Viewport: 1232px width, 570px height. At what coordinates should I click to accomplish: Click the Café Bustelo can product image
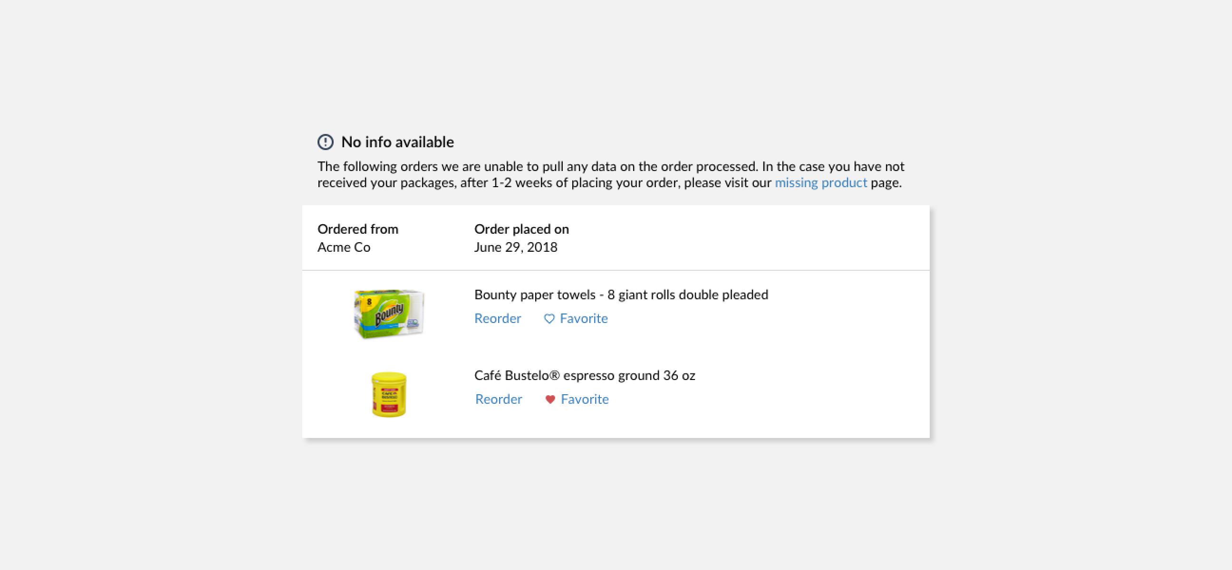coord(389,395)
